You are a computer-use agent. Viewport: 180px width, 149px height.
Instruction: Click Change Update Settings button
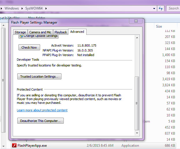(38, 37)
